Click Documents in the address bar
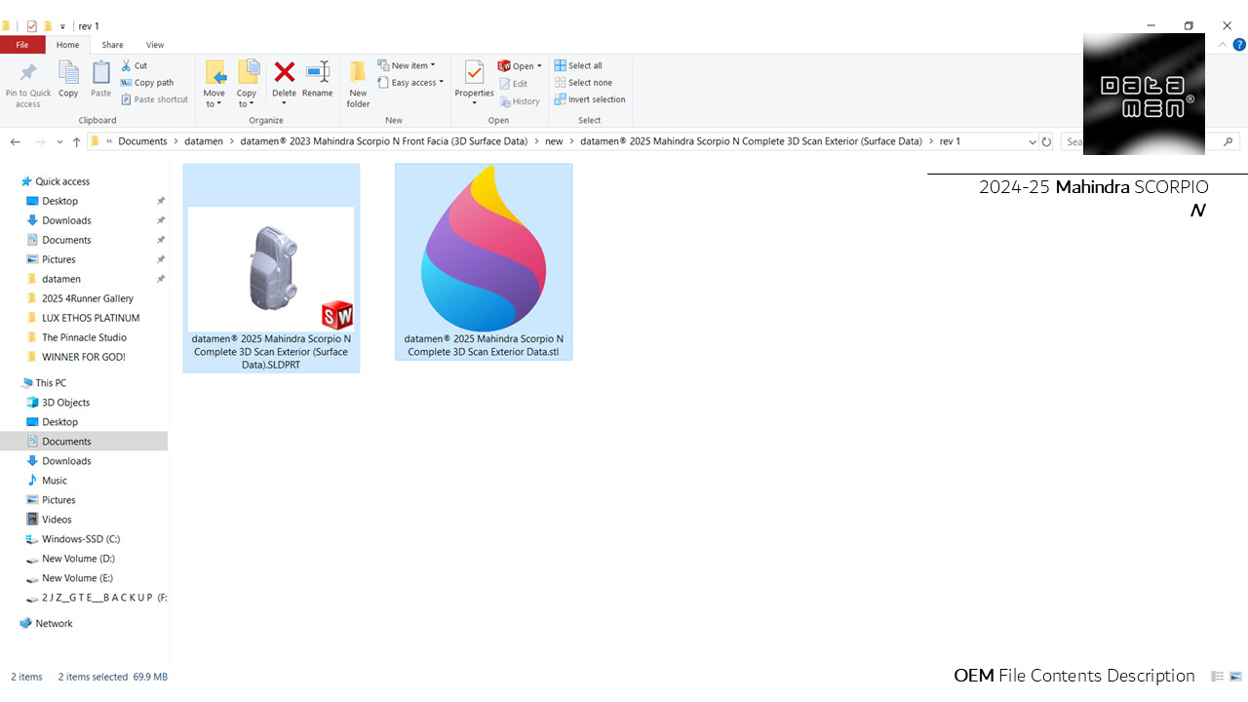This screenshot has height=702, width=1248. click(x=143, y=141)
